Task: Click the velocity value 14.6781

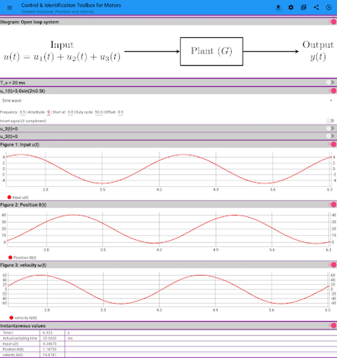Action: [50, 354]
